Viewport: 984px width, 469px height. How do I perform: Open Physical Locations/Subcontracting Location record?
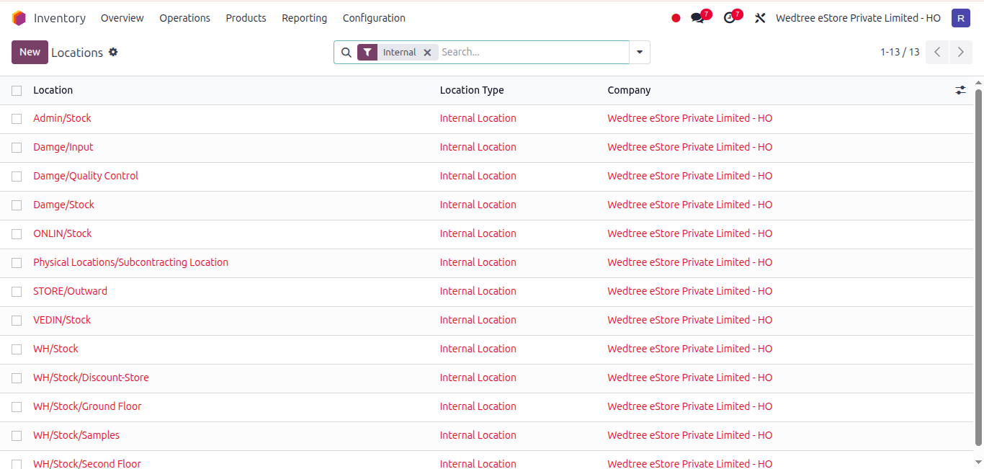coord(130,262)
